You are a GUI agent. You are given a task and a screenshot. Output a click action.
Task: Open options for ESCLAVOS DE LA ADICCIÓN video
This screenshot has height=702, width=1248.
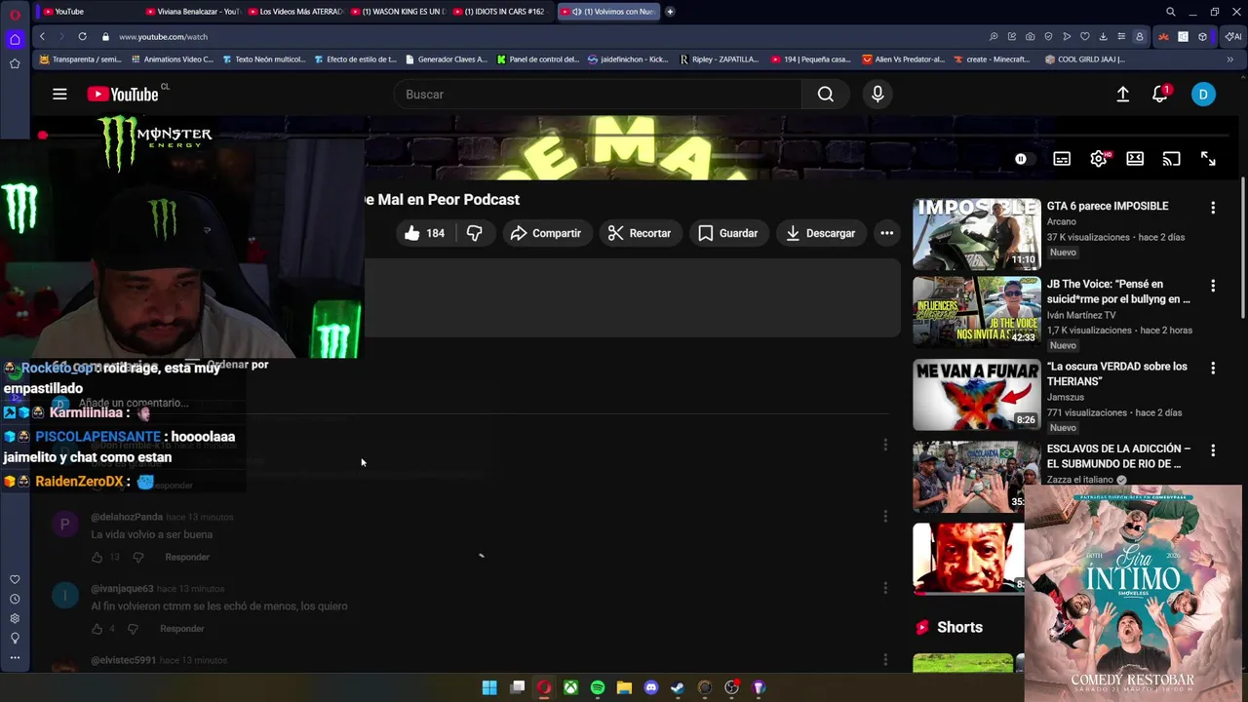click(x=1213, y=450)
